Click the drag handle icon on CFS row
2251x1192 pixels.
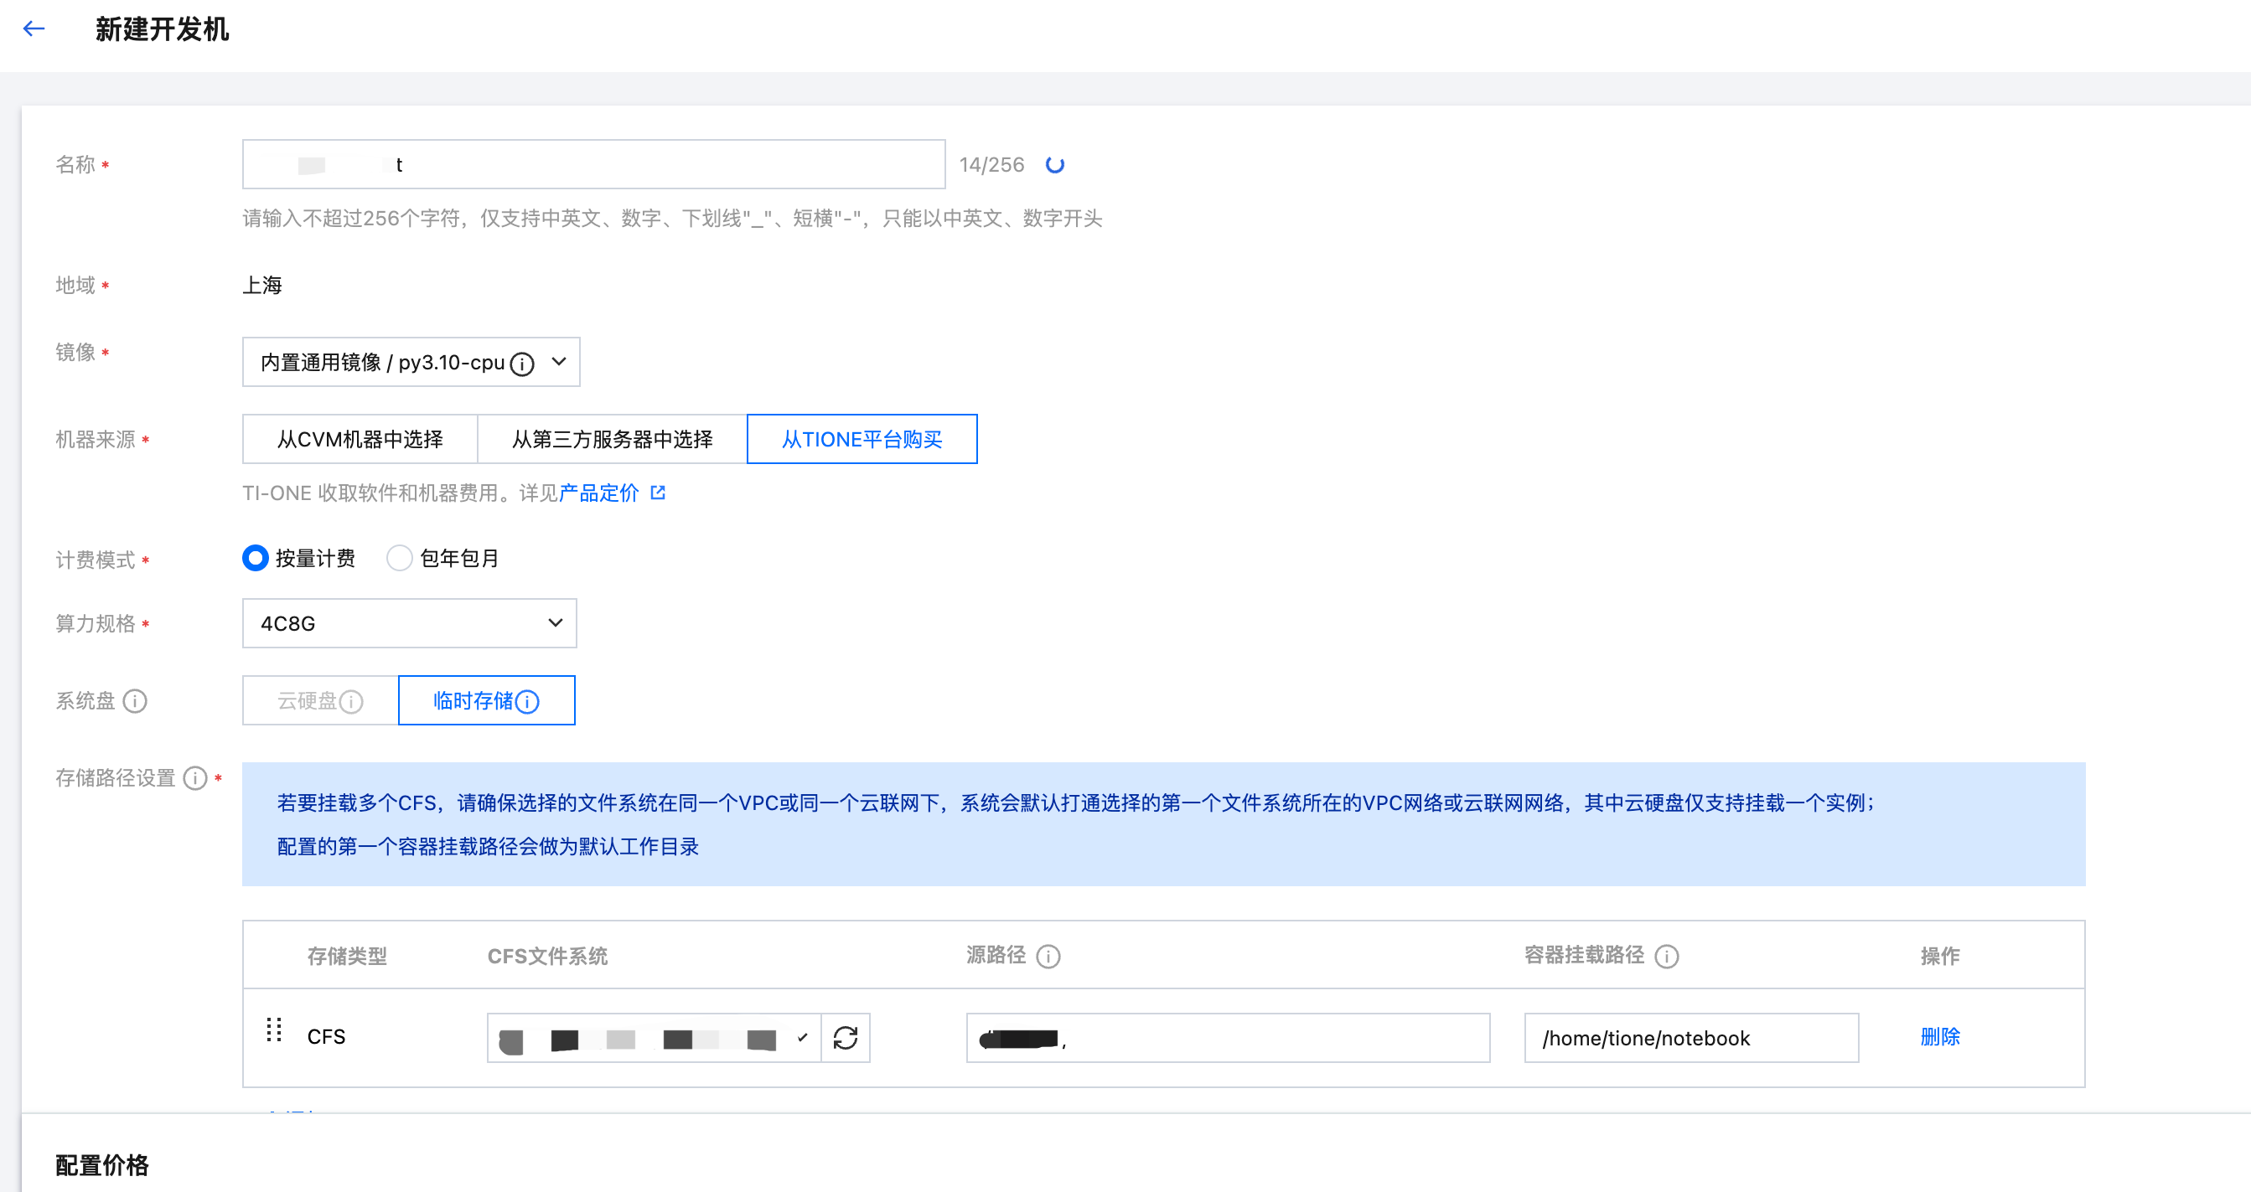(x=273, y=1030)
